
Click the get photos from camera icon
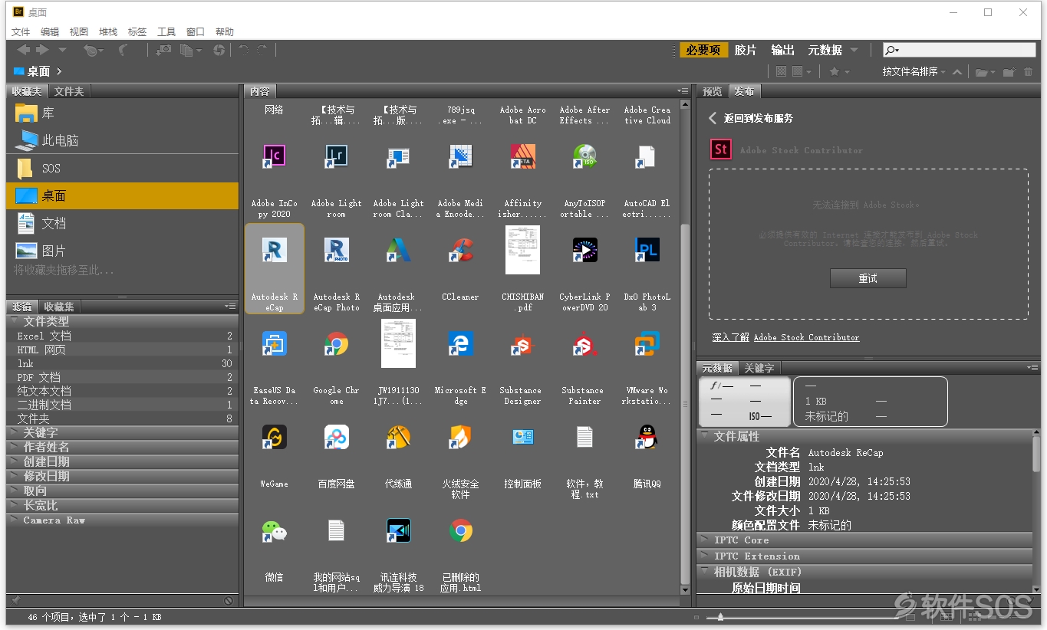coord(163,50)
